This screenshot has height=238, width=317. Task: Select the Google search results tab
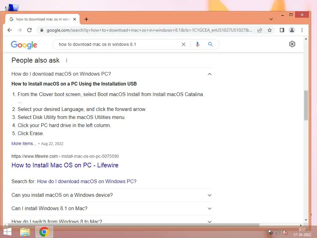tap(42, 19)
